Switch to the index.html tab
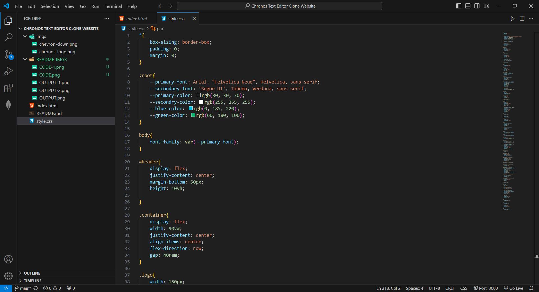This screenshot has height=292, width=539. [136, 18]
